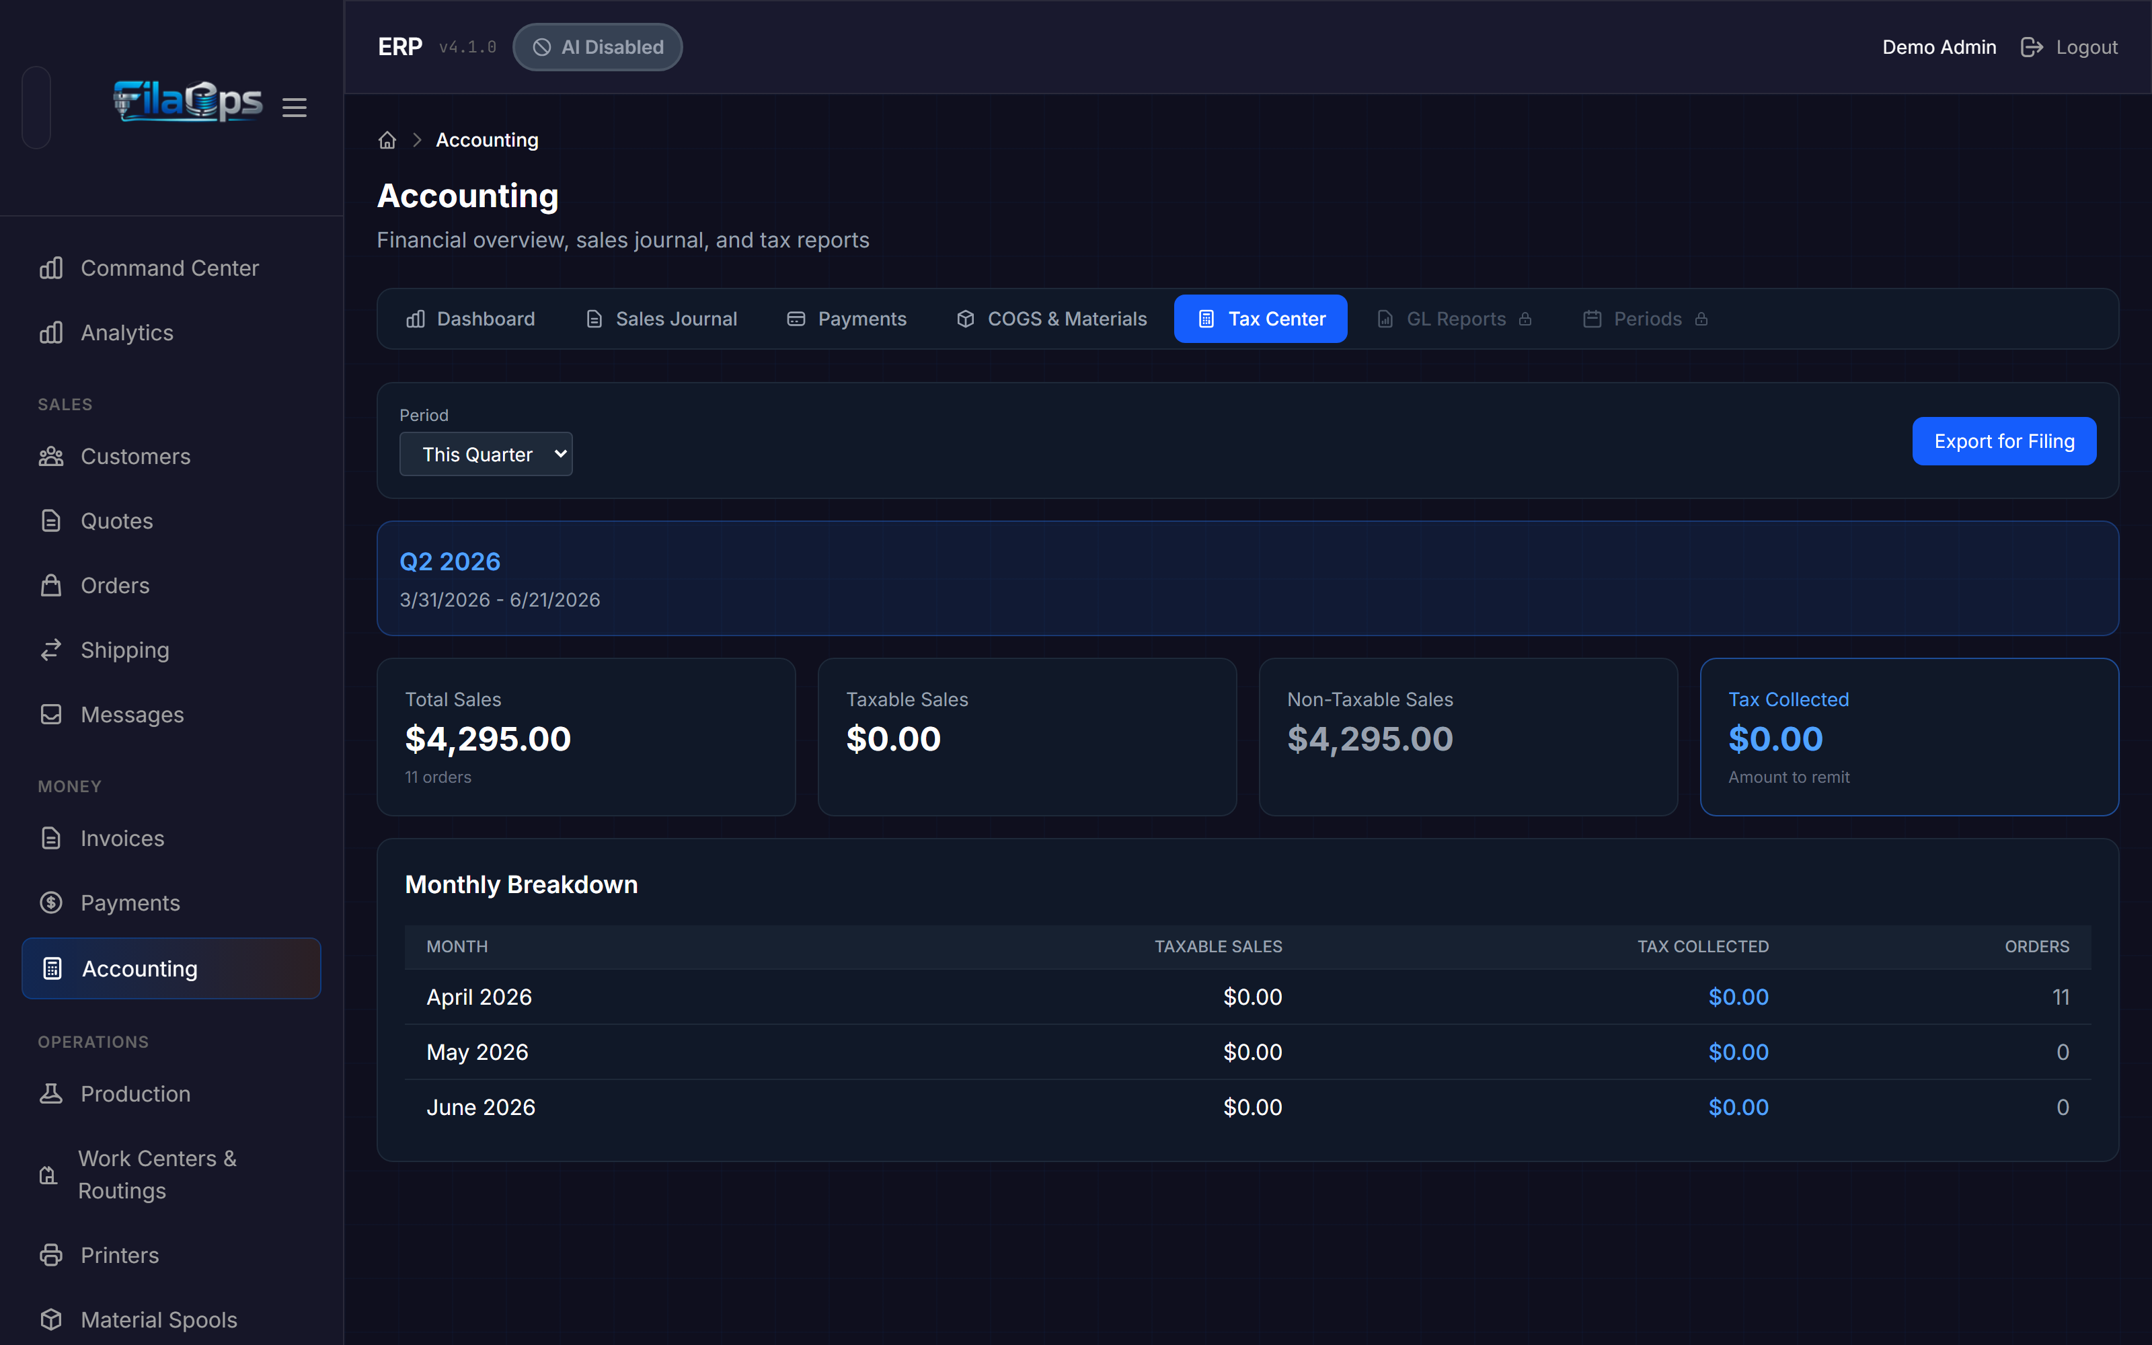Open the Period dropdown set to This Quarter
2152x1345 pixels.
point(486,455)
